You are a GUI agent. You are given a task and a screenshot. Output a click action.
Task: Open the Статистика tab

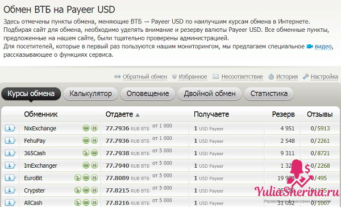tap(269, 94)
